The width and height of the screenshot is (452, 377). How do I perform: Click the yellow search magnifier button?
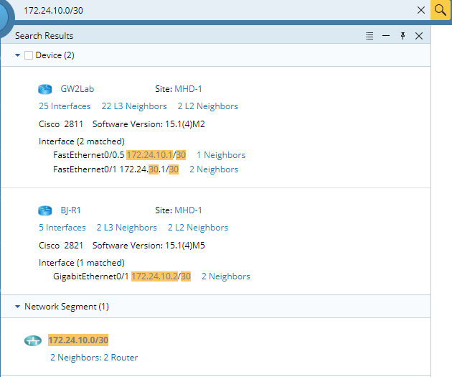(x=441, y=10)
